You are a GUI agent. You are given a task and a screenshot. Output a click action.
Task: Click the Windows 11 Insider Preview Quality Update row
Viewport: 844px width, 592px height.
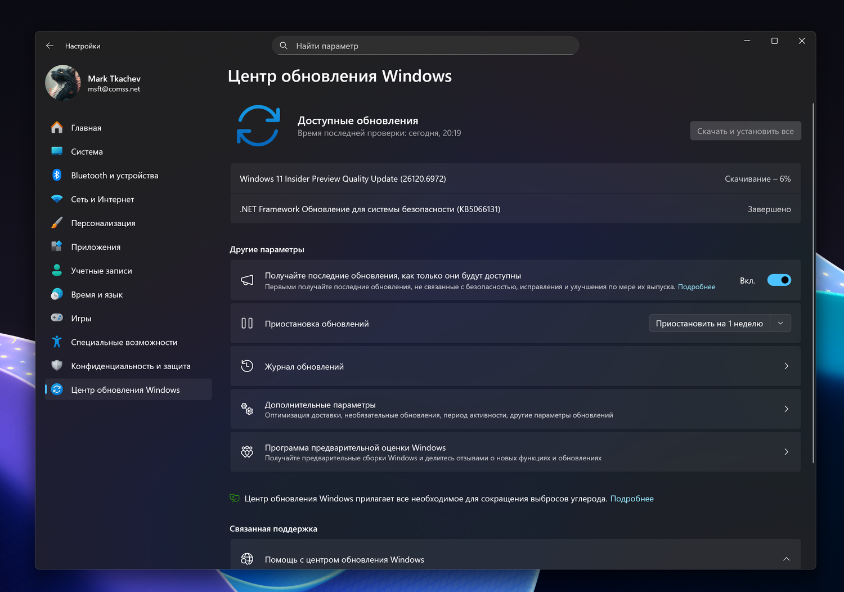tap(515, 178)
